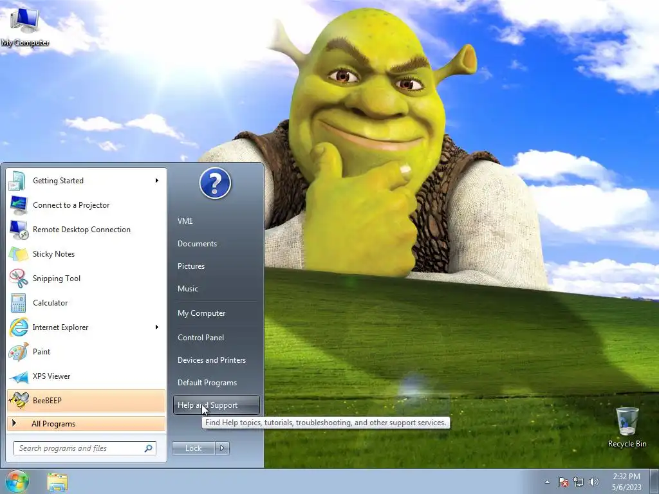Click the 'Remote Desktop Connection' label
The image size is (659, 494).
coord(82,230)
